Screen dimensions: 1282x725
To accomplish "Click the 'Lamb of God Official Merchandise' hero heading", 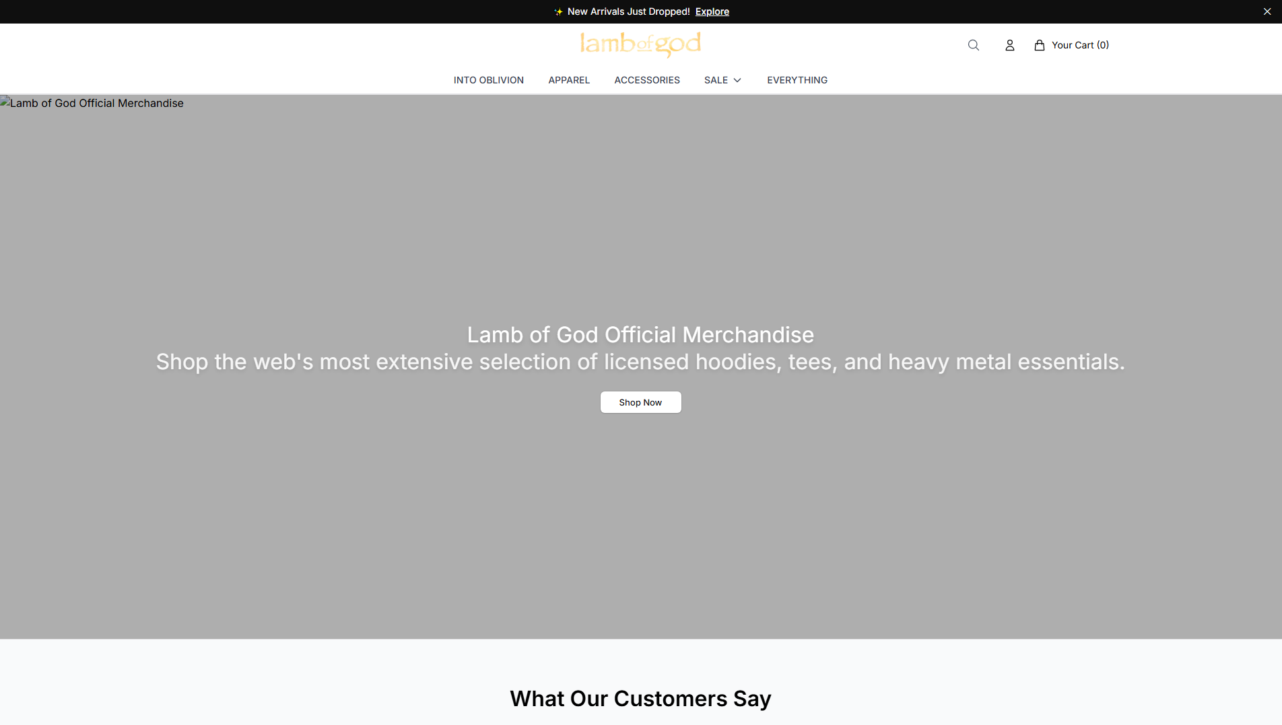I will (x=641, y=335).
